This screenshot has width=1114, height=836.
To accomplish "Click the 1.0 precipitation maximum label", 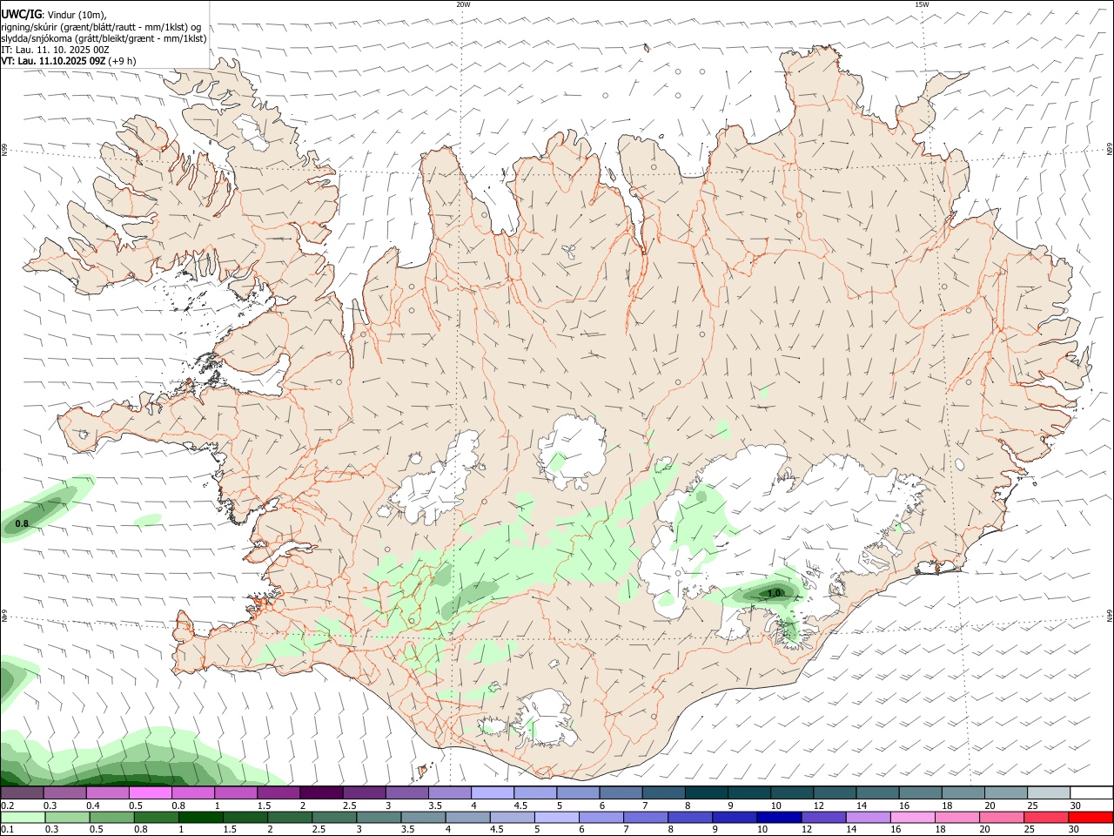I will [774, 593].
